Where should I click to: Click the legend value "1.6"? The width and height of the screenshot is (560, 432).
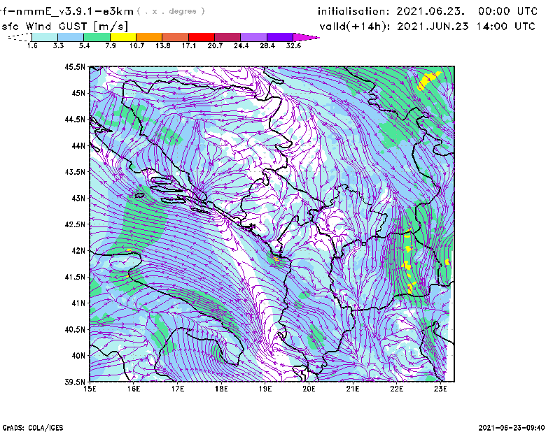tap(32, 45)
